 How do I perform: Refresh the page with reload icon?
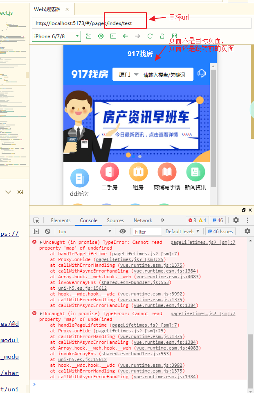pos(150,36)
